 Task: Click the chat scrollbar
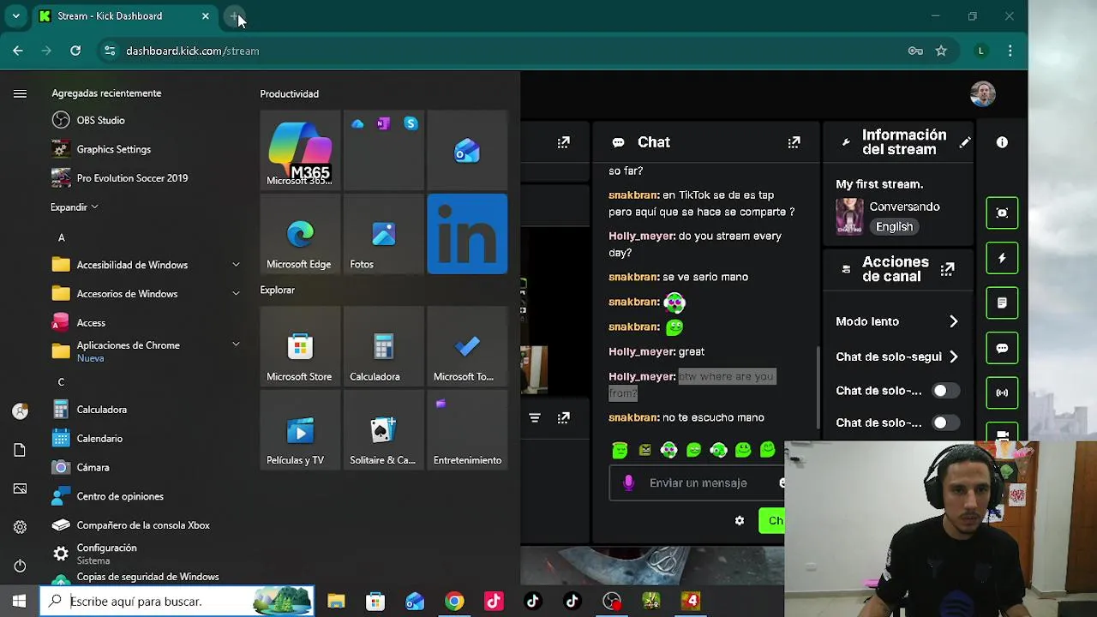(x=818, y=386)
